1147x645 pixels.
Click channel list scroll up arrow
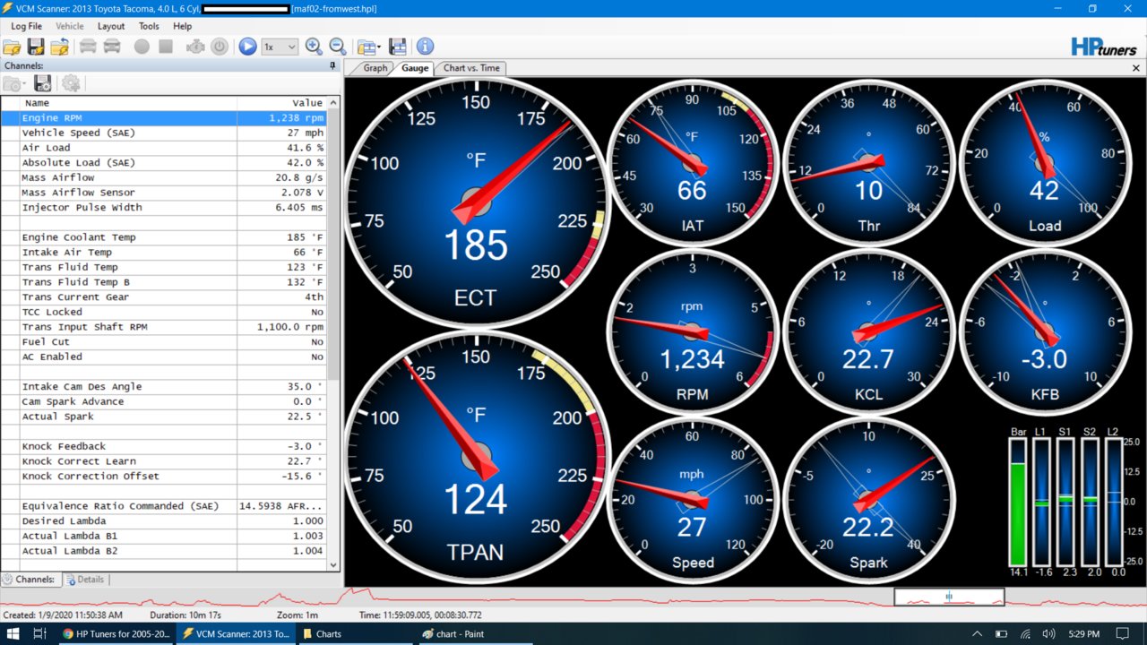333,103
